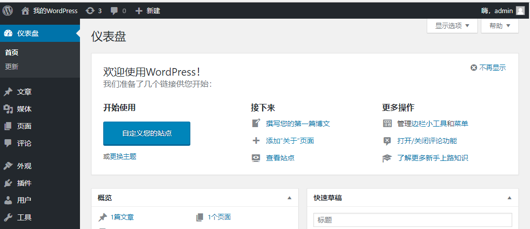Screen dimensions: 530x229
Task: Click the edit icon beside 撰写您的第一篇博文
Action: (x=256, y=123)
